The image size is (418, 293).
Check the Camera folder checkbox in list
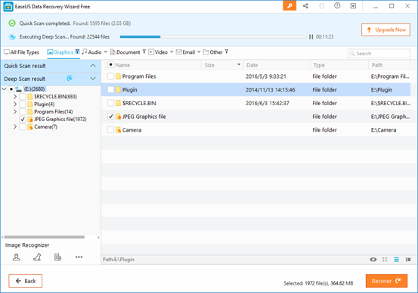110,129
